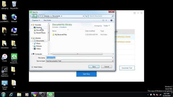Show hidden system tray icons arrow
Screen dimensions: 173x97
pos(148,95)
